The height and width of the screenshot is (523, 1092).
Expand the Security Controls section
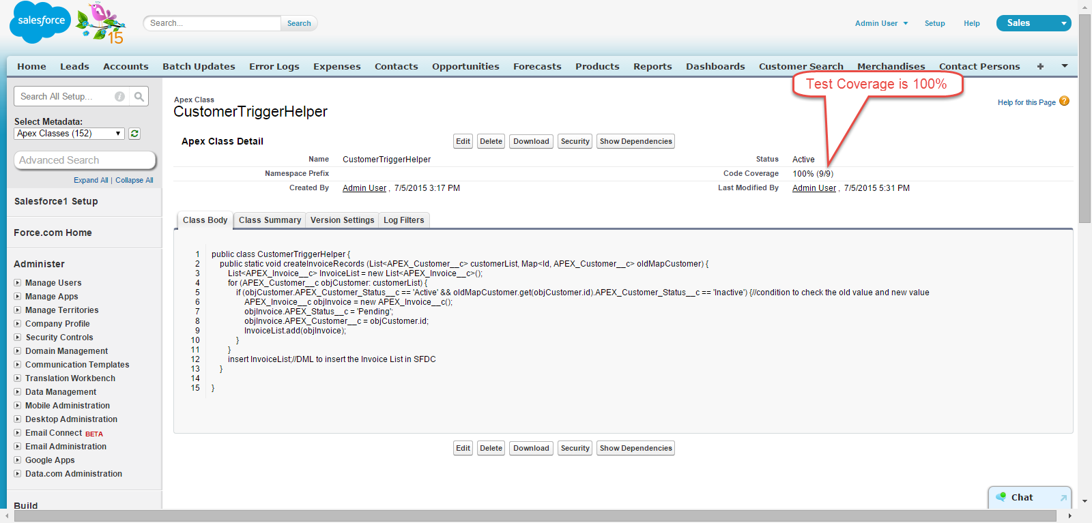tap(18, 337)
